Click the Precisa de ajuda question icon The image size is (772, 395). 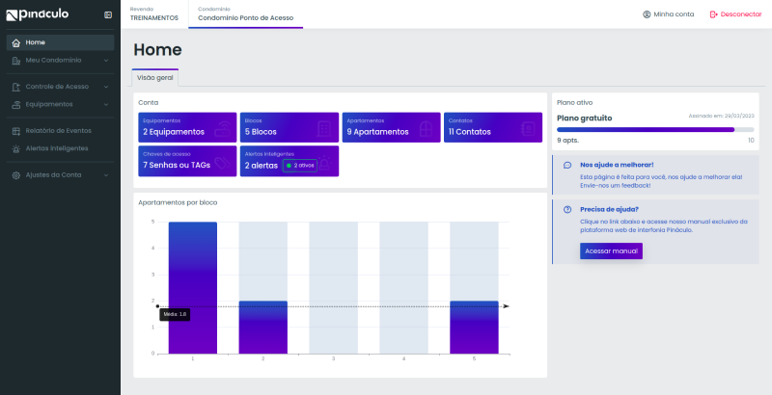coord(567,209)
